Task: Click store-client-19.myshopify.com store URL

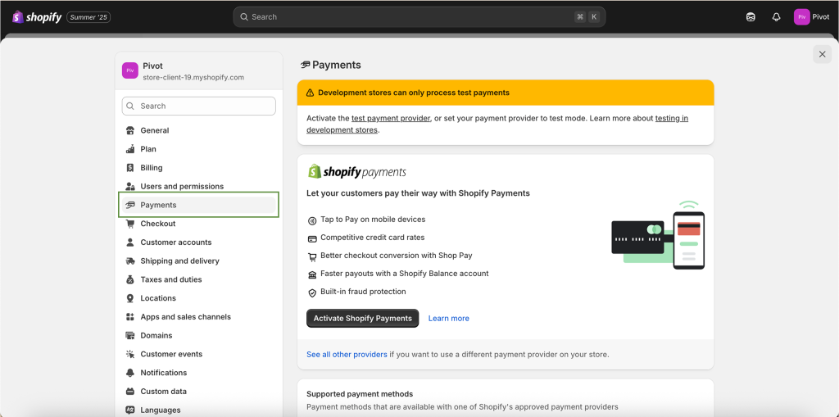Action: click(193, 78)
